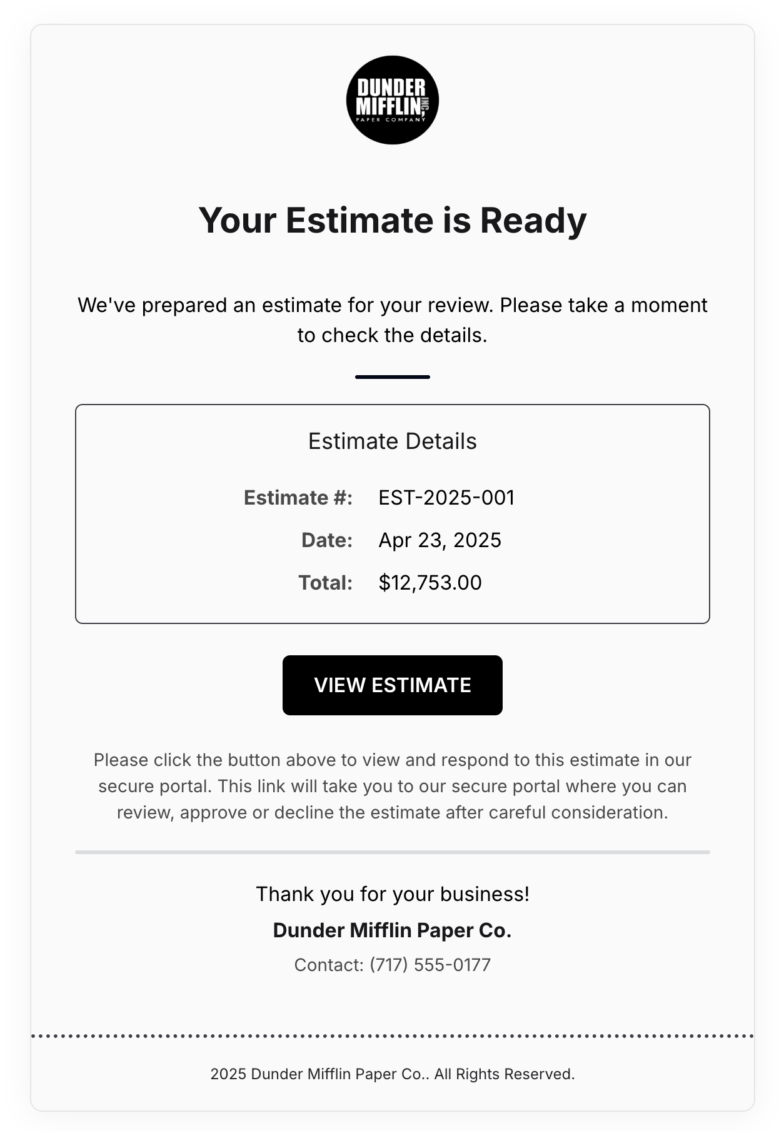
Task: Click the secure portal instruction paragraph
Action: click(393, 787)
